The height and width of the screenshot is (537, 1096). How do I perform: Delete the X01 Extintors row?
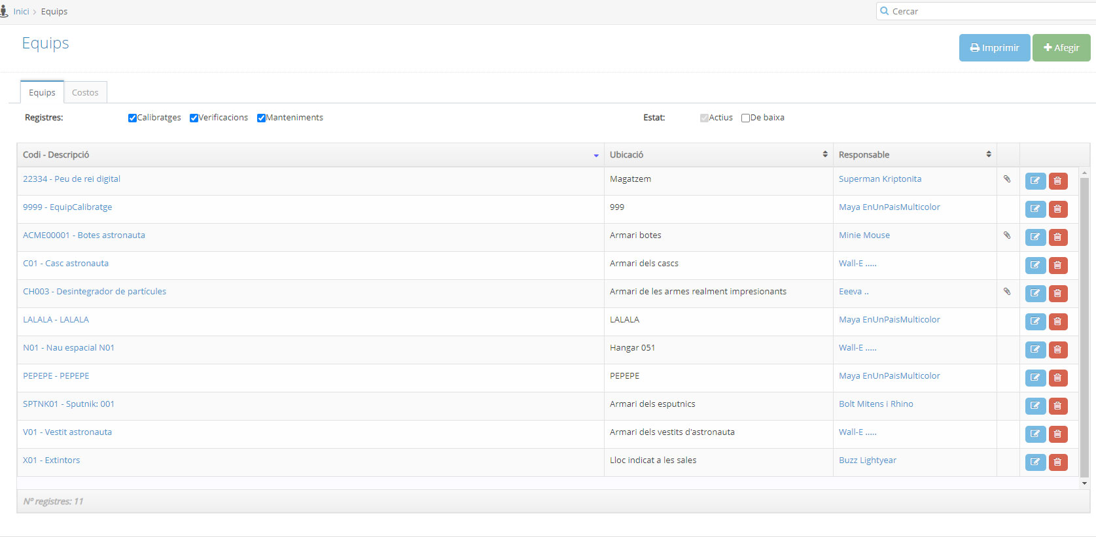(1058, 462)
